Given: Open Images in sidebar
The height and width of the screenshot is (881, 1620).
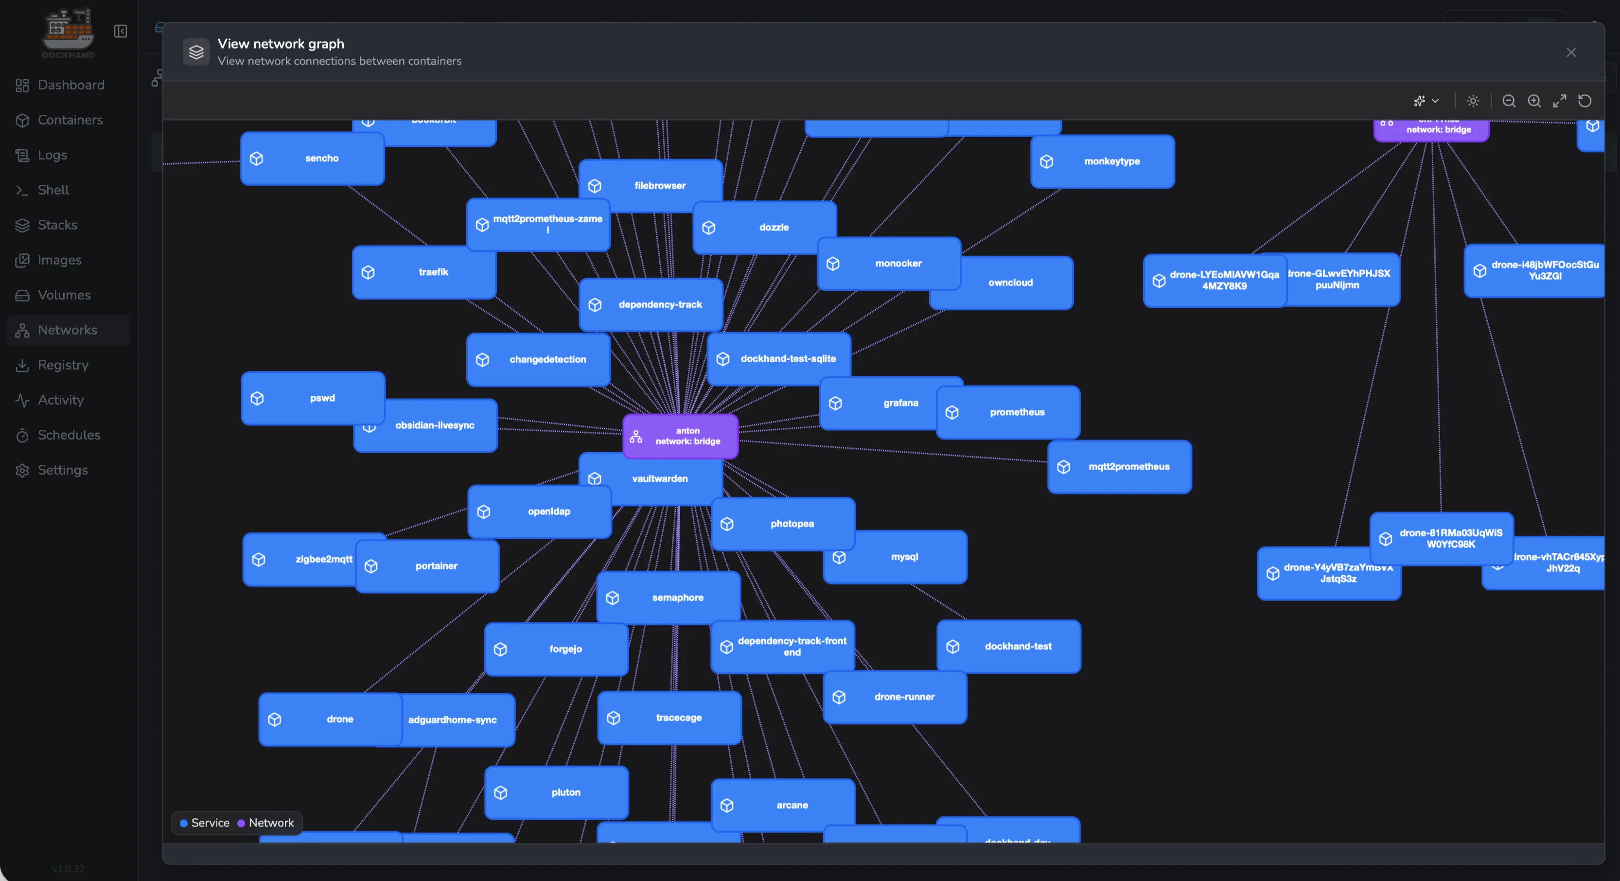Looking at the screenshot, I should click(69, 260).
